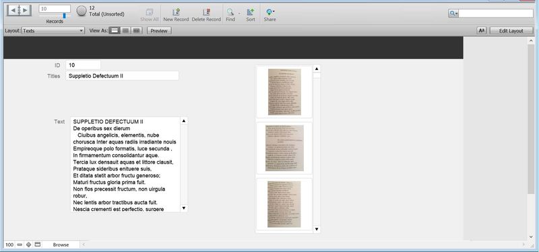This screenshot has height=252, width=539.
Task: Open the quick find magnifier dropdown
Action: point(453,13)
